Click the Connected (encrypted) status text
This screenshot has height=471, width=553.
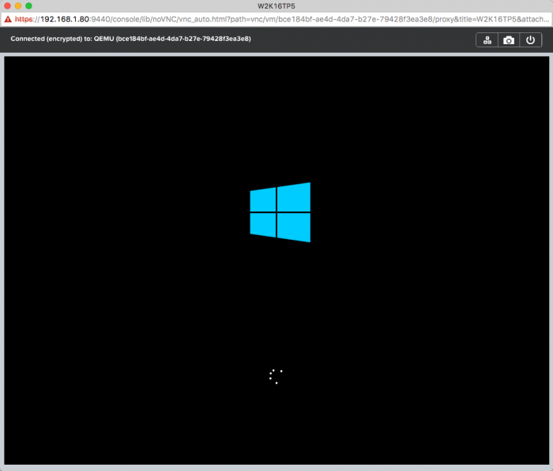(130, 39)
